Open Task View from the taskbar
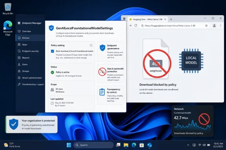Image resolution: width=226 pixels, height=150 pixels. click(118, 145)
